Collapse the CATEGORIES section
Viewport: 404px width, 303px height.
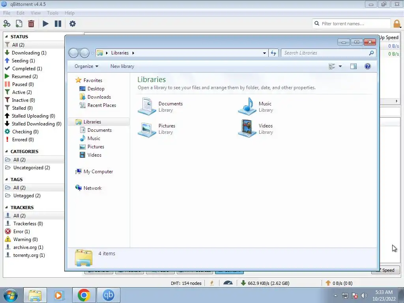(6, 151)
